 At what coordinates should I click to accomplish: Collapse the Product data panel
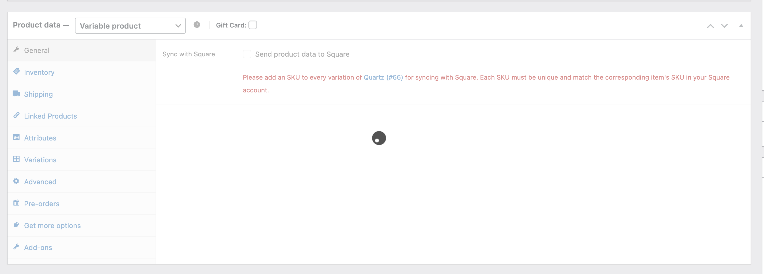[x=741, y=26]
